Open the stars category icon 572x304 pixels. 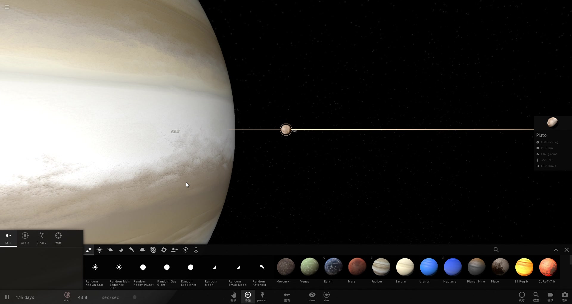pyautogui.click(x=100, y=250)
